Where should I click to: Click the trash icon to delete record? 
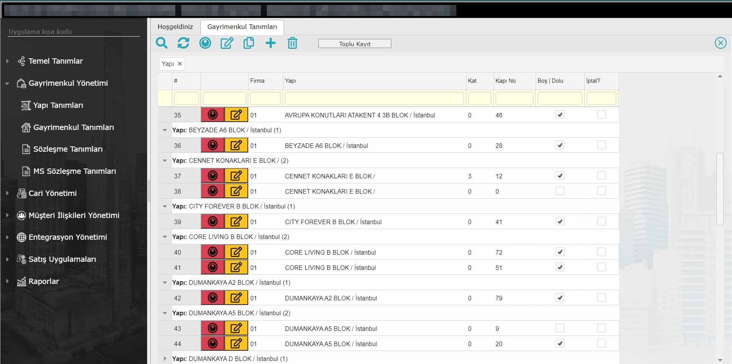click(292, 43)
